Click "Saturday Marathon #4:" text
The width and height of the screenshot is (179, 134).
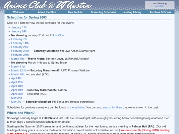[x=41, y=102]
